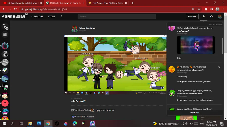Image resolution: width=227 pixels, height=127 pixels.
Task: Open the black-and-white character community in sidebar
Action: click(5, 87)
